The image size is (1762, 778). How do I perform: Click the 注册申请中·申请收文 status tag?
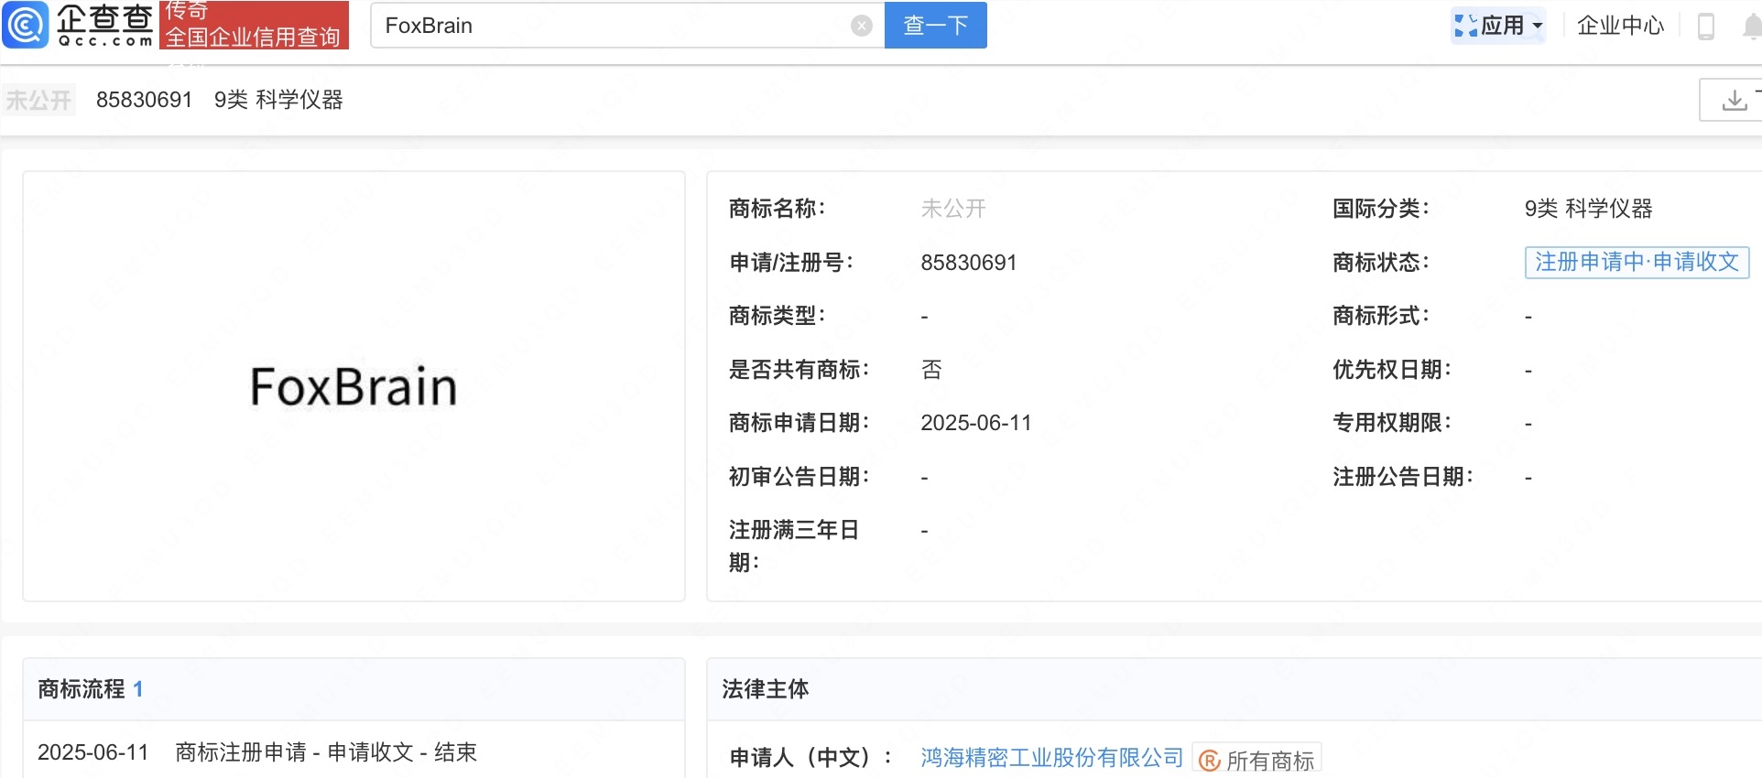coord(1637,263)
